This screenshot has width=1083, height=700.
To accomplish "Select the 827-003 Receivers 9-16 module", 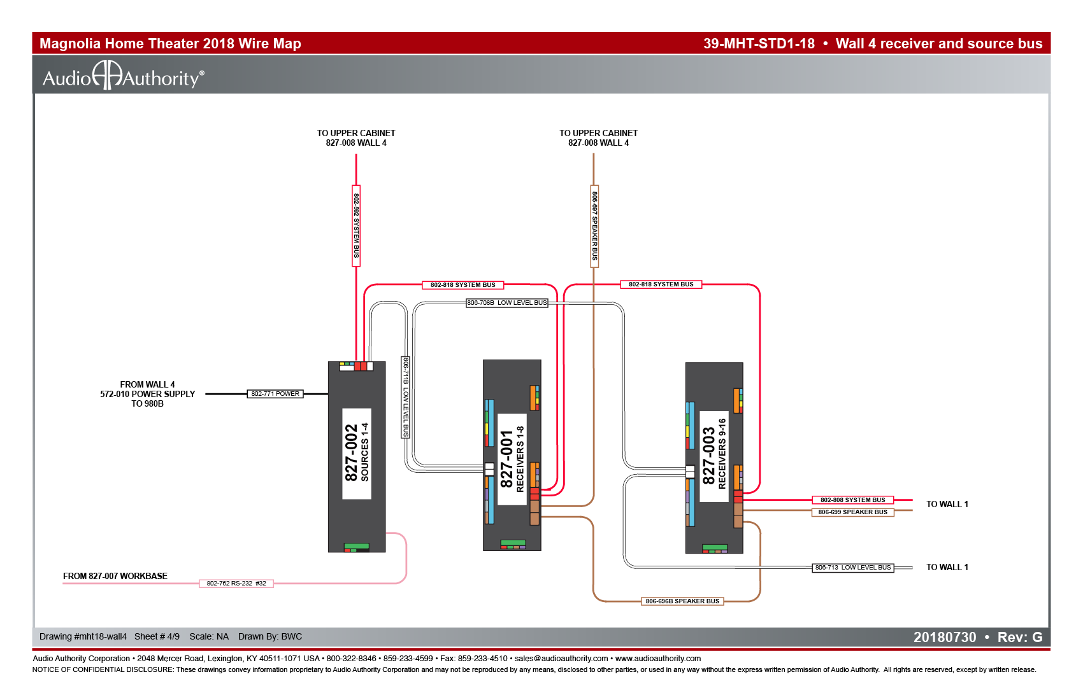I will (714, 458).
